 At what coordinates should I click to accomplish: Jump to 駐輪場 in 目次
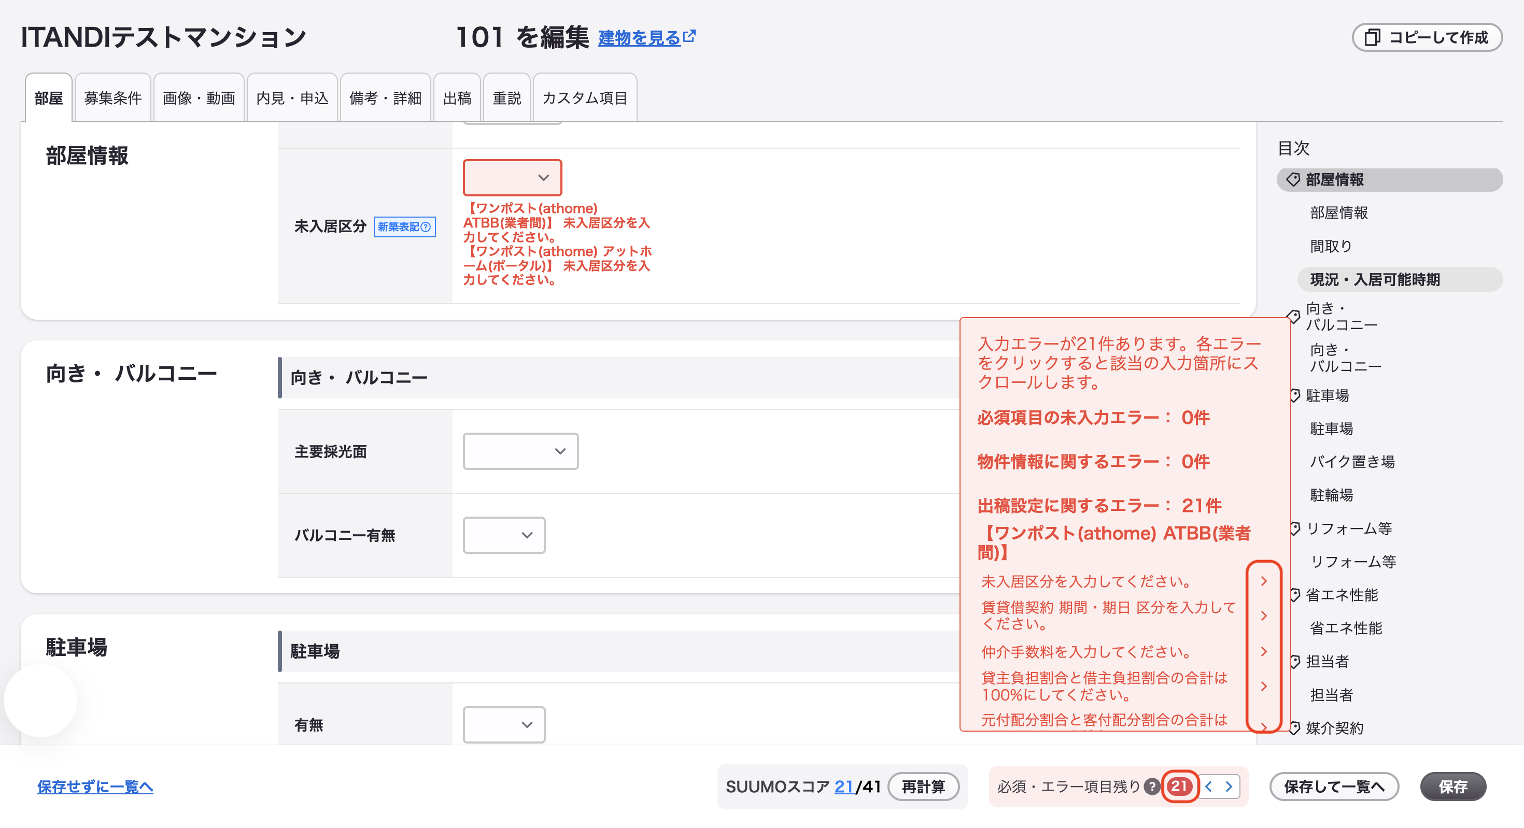pyautogui.click(x=1331, y=494)
